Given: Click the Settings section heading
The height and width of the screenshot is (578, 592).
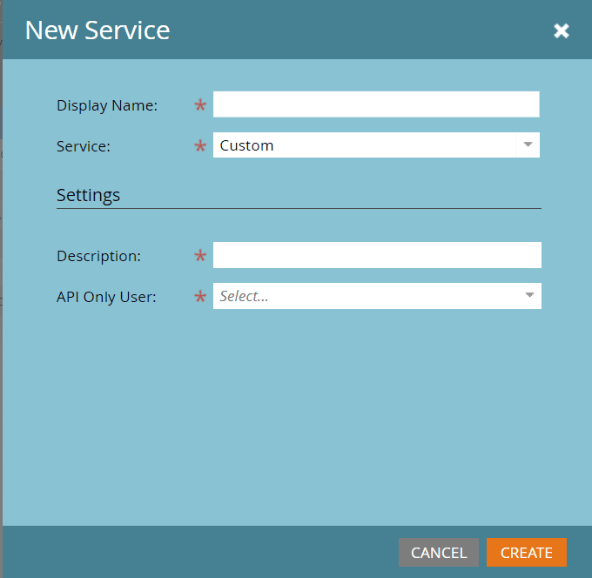Looking at the screenshot, I should click(x=88, y=194).
